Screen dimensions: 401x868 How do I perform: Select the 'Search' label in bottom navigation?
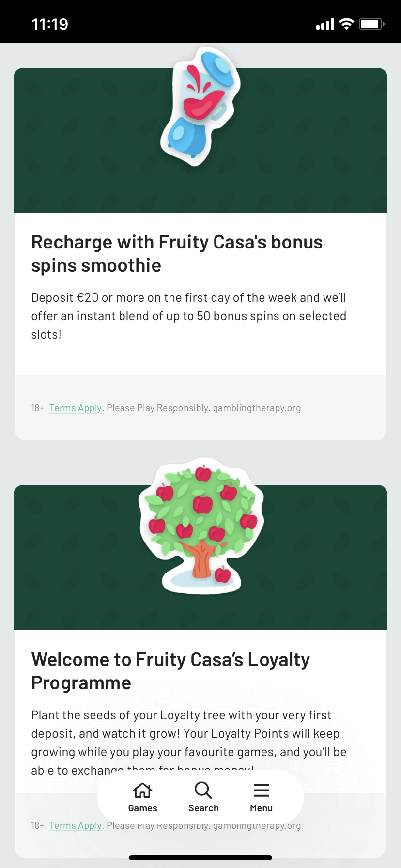coord(203,808)
